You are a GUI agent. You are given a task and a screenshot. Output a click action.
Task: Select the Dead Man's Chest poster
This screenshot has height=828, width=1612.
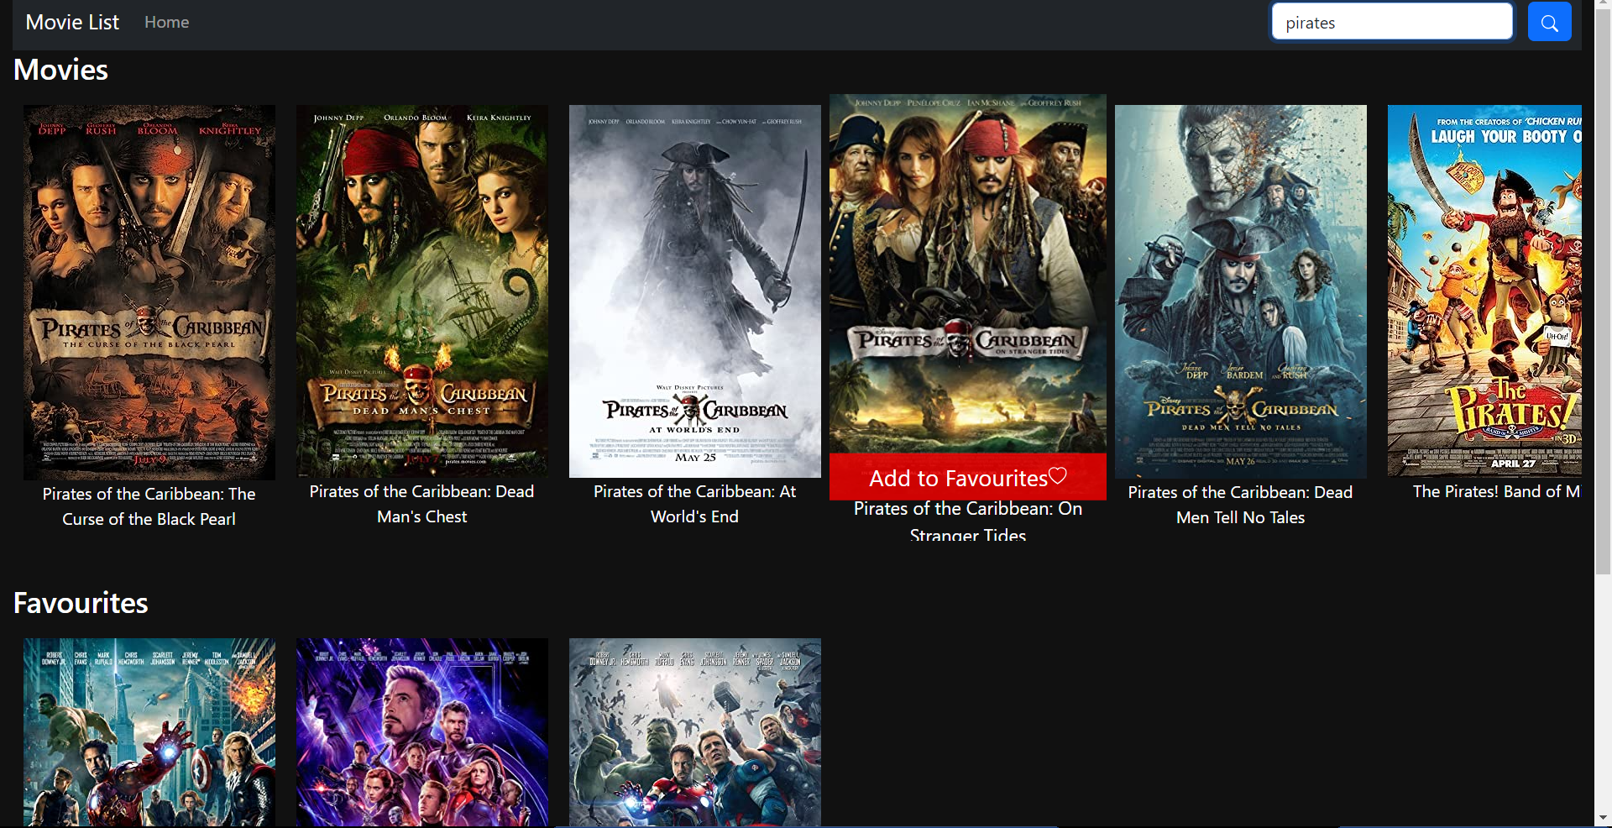point(421,291)
